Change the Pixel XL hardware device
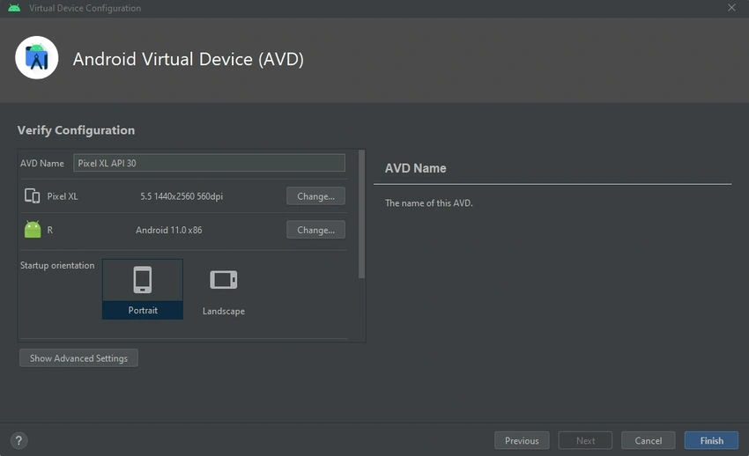 [x=315, y=196]
